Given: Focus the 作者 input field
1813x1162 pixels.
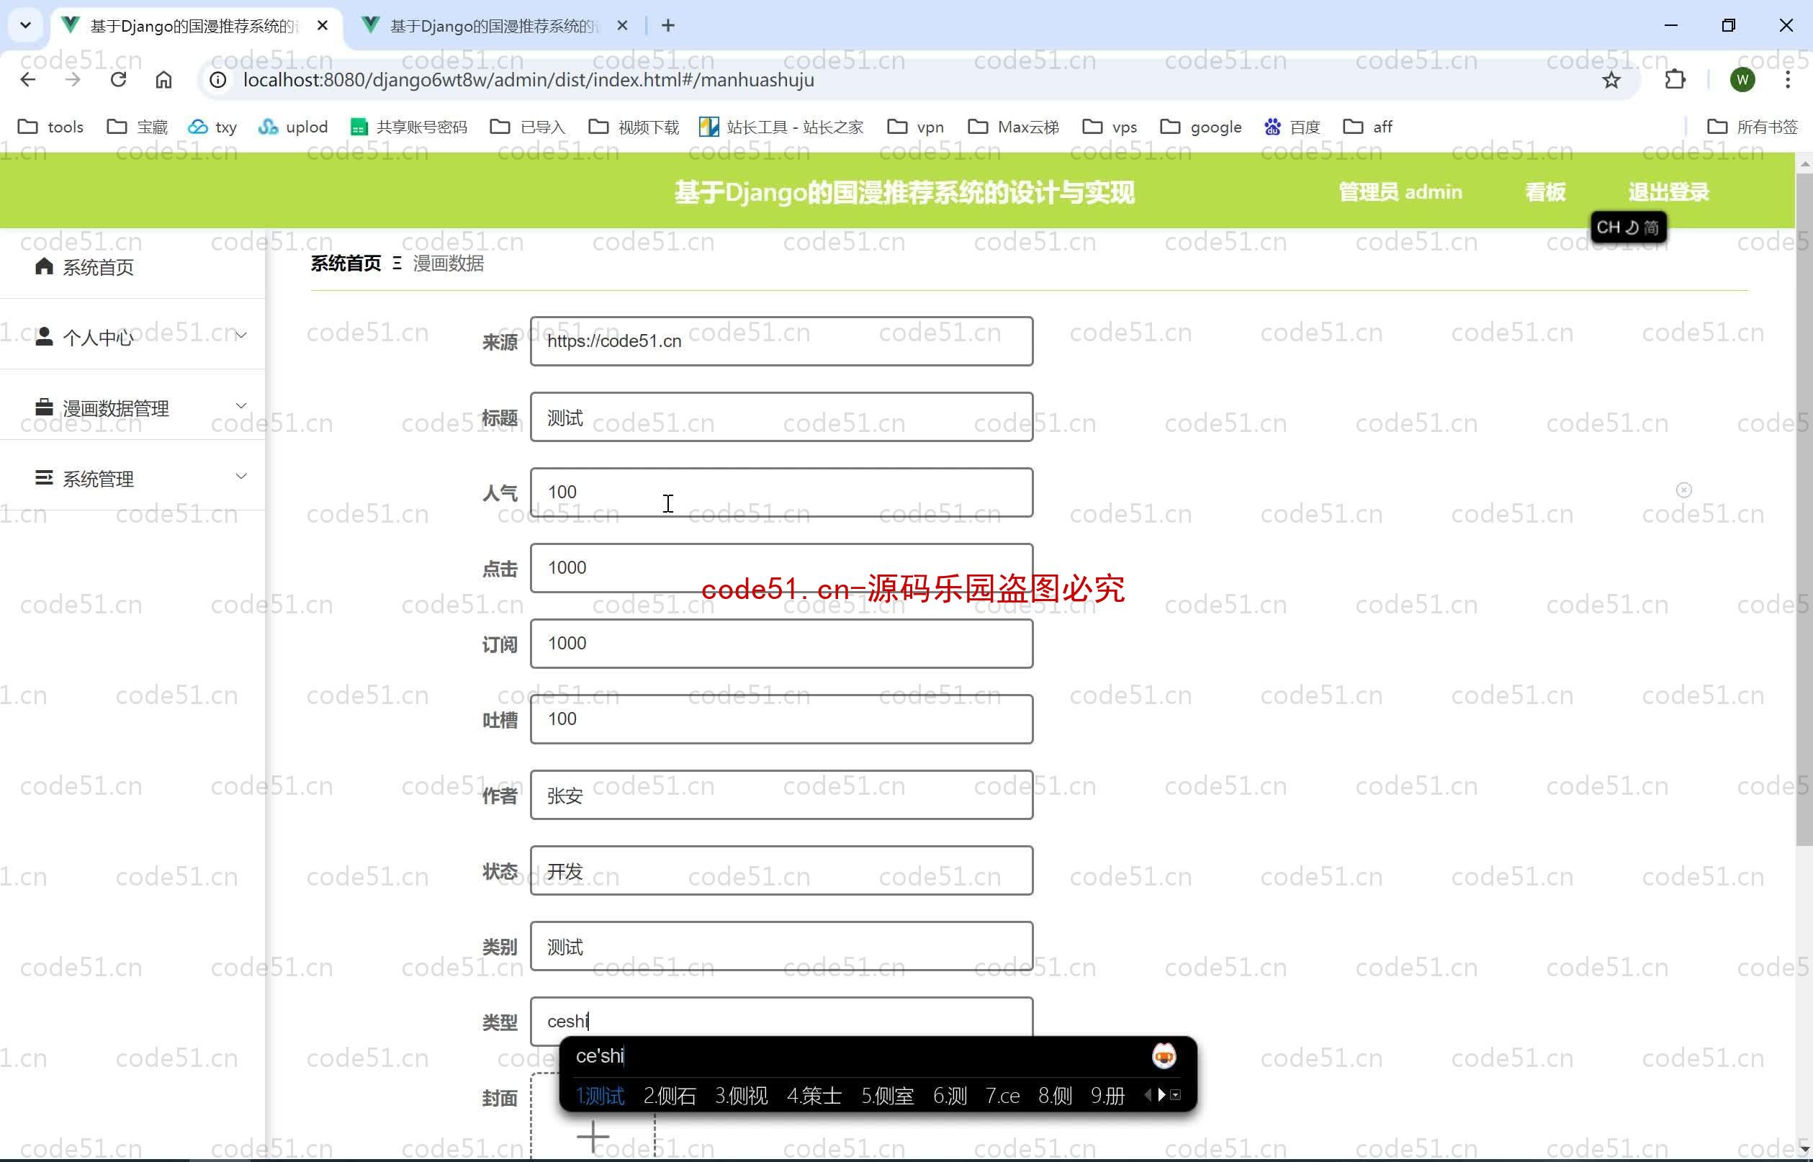Looking at the screenshot, I should click(782, 795).
